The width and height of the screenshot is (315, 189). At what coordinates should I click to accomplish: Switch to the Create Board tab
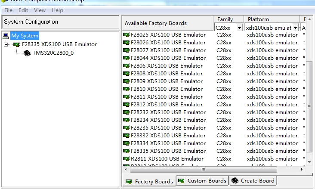click(253, 181)
